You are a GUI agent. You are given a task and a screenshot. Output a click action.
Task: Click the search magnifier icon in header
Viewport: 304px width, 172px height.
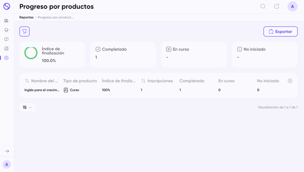click(x=263, y=7)
